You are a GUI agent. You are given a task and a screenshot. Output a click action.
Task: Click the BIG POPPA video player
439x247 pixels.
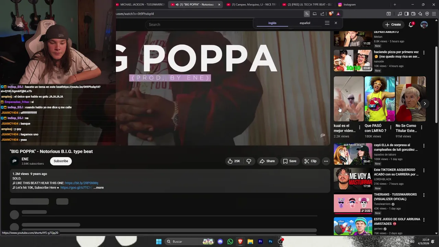point(223,88)
